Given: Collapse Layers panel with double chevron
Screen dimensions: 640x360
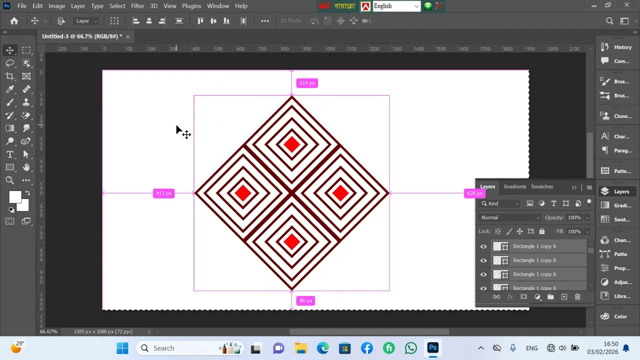Looking at the screenshot, I should [574, 187].
